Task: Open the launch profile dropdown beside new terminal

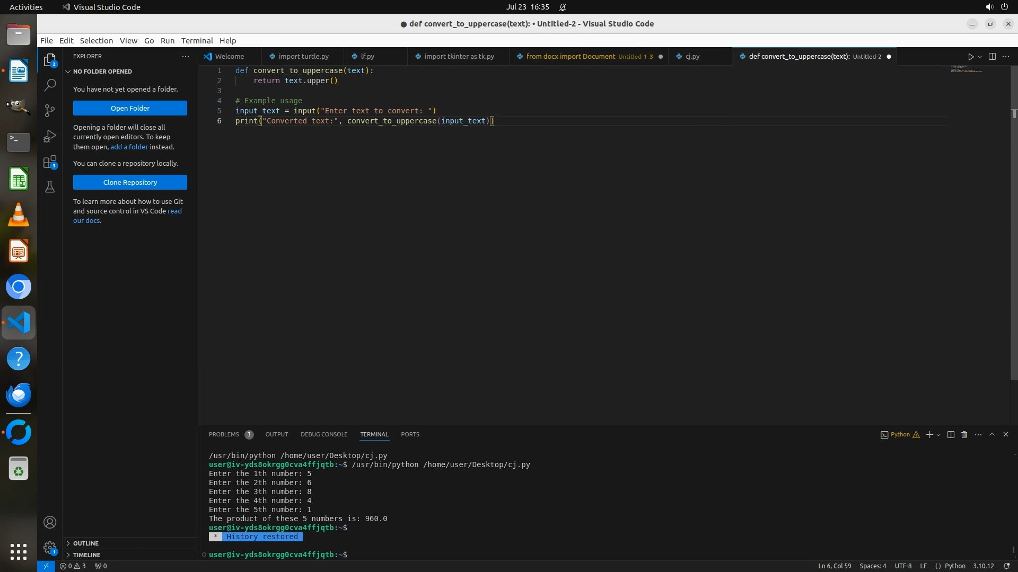Action: [938, 435]
